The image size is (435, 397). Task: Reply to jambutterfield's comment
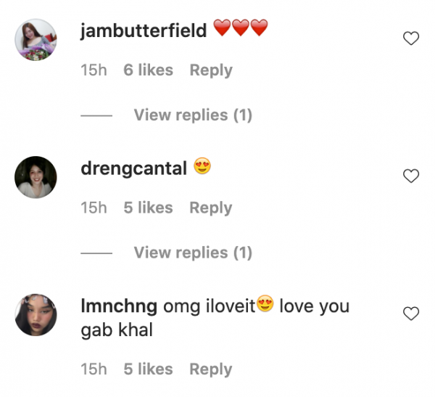pyautogui.click(x=211, y=70)
